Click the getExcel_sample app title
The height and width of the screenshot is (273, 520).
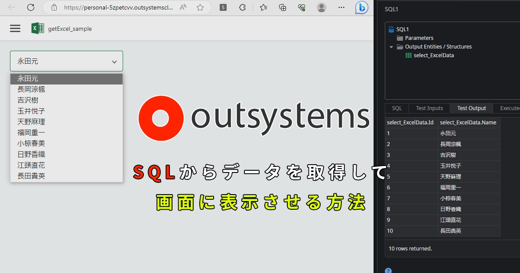click(70, 29)
